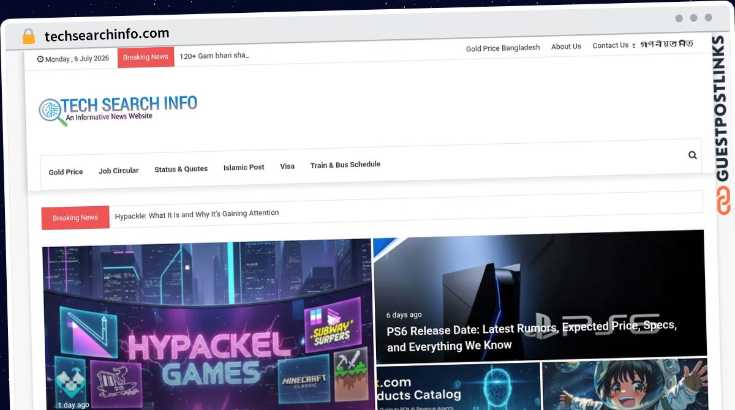Click the red Breaking News label above articles
Screen dimensions: 735x410
coord(75,218)
